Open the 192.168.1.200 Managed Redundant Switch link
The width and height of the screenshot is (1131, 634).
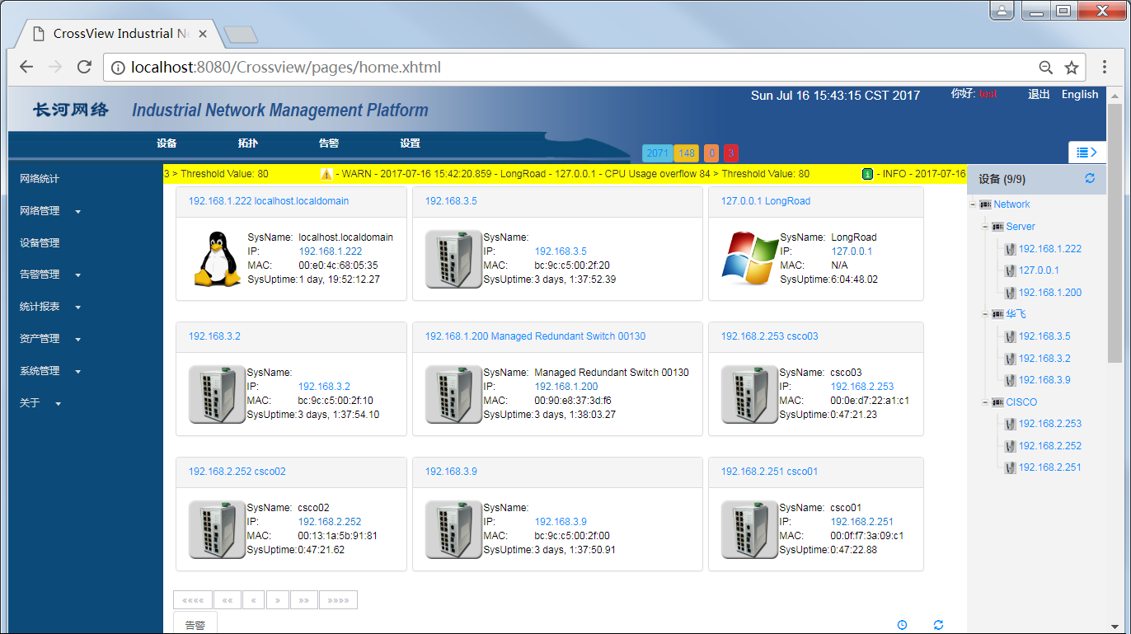[535, 336]
